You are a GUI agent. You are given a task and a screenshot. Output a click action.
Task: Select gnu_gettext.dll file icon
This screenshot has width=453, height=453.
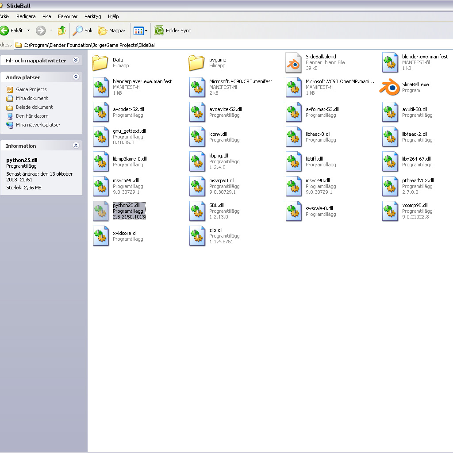(101, 137)
